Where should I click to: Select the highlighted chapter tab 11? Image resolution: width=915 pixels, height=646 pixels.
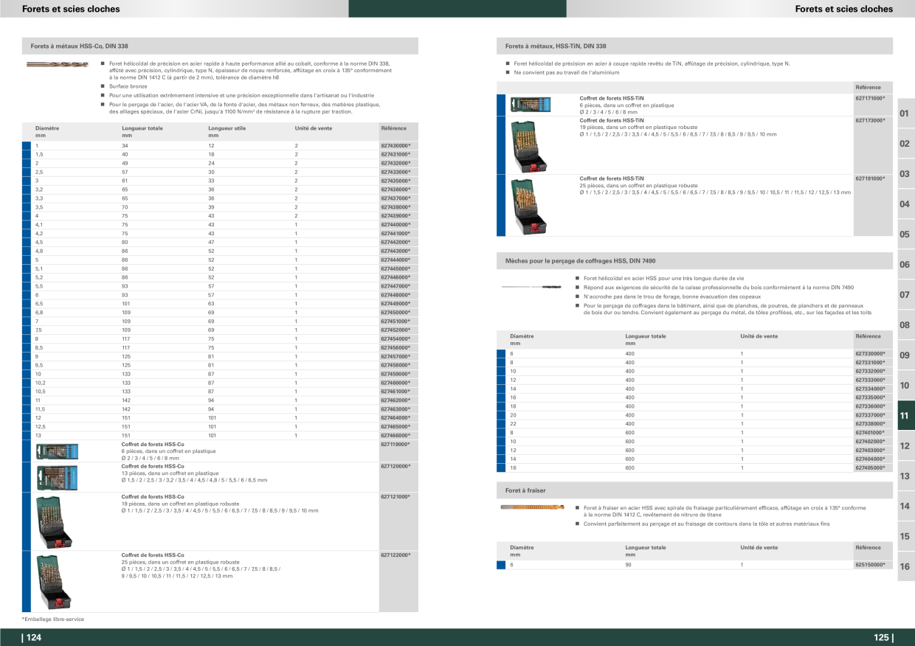[905, 416]
